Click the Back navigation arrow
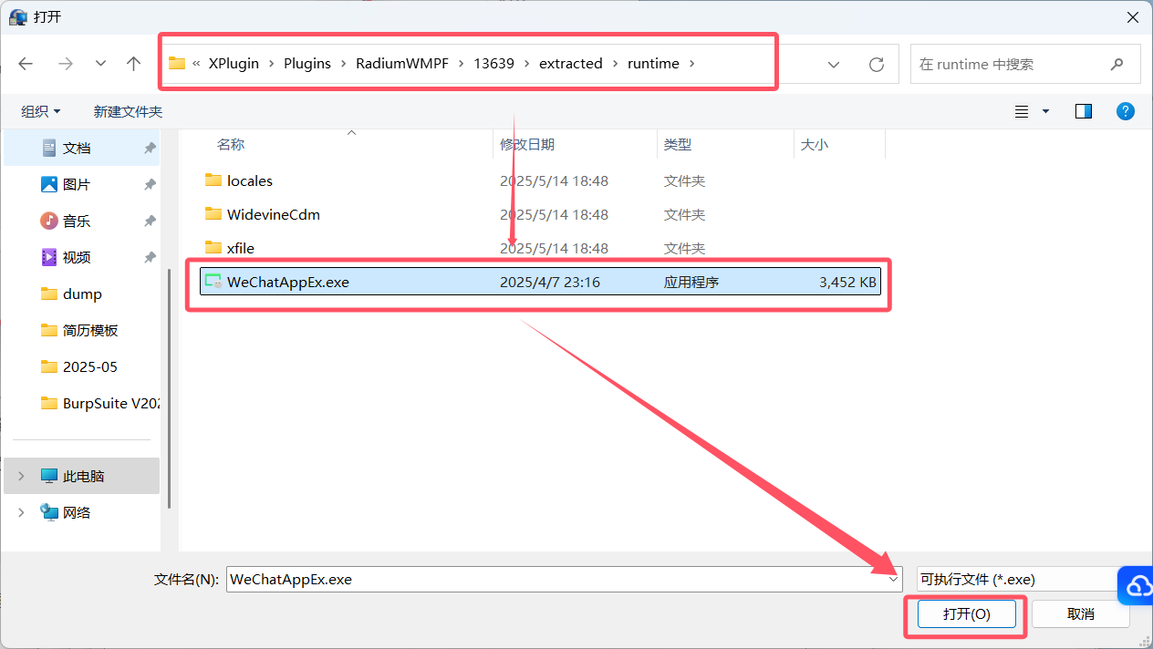The height and width of the screenshot is (649, 1153). point(26,64)
